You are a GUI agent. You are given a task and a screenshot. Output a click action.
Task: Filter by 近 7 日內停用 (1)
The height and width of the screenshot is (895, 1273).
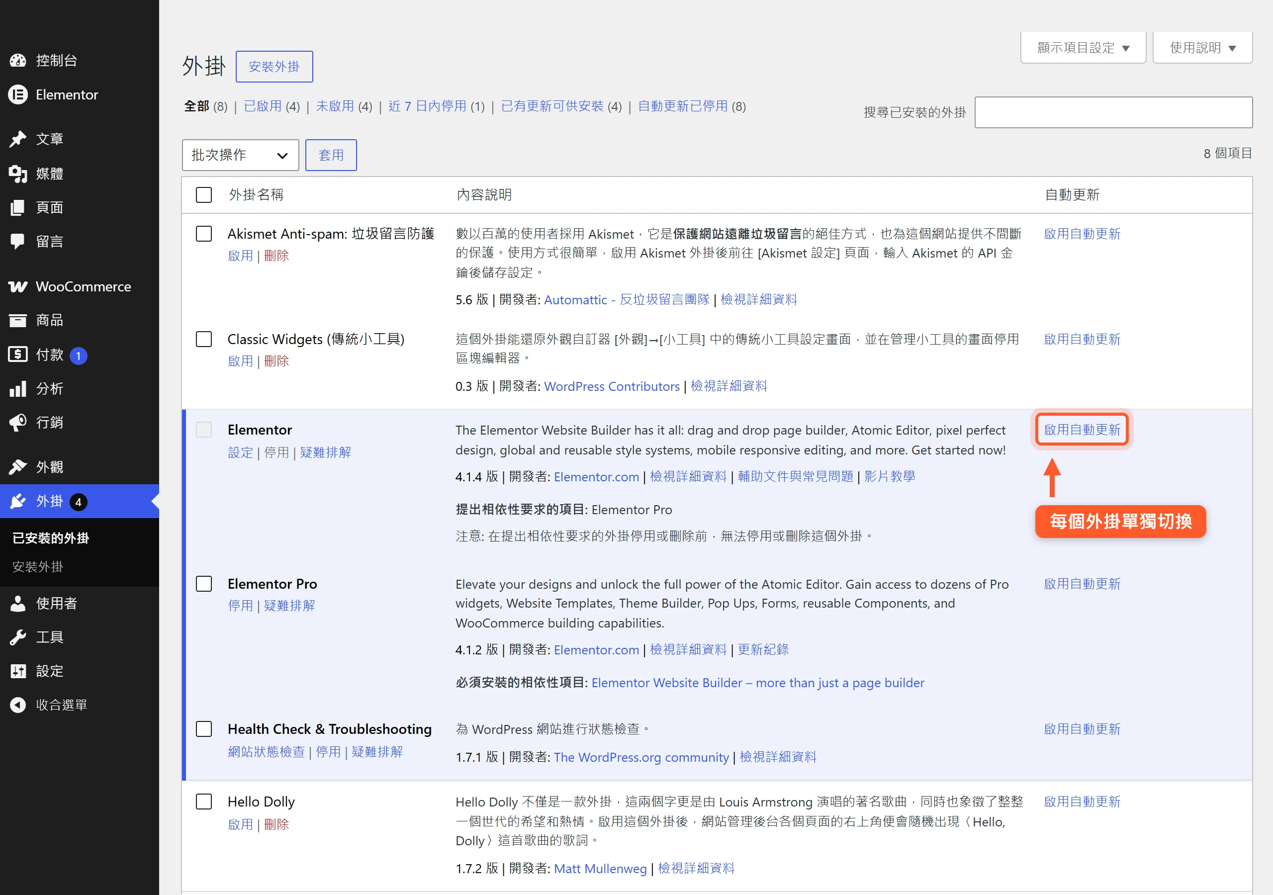click(436, 106)
